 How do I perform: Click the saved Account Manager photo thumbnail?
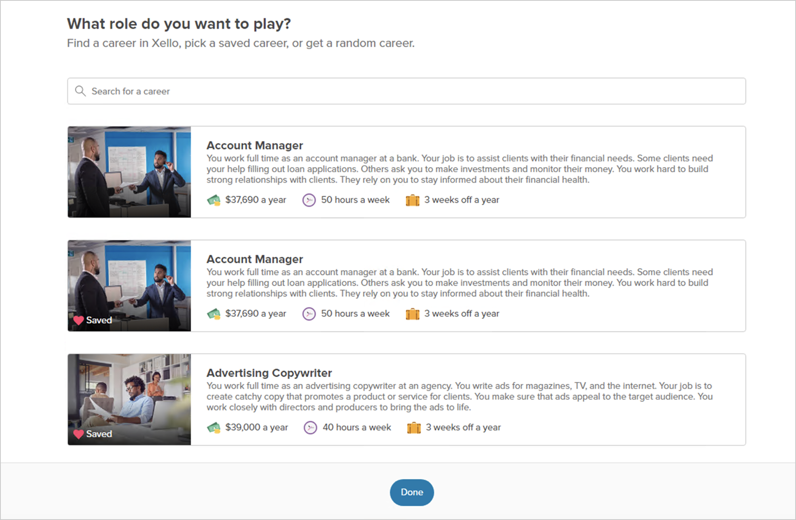(x=129, y=282)
